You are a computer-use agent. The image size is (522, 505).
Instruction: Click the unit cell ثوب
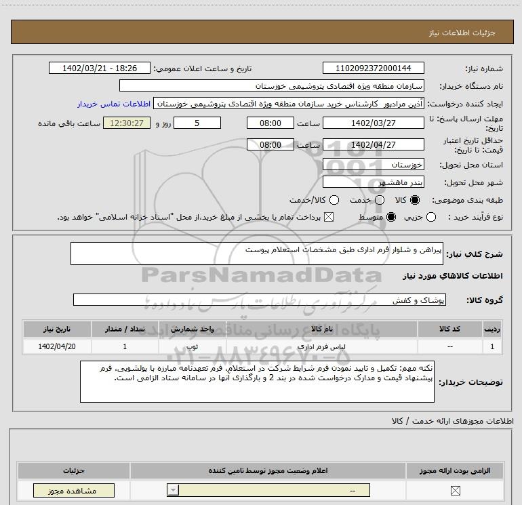click(193, 346)
